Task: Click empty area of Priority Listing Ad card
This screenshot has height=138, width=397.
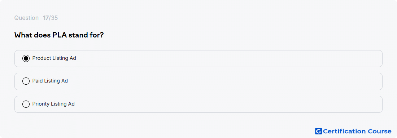Action: [x=228, y=104]
